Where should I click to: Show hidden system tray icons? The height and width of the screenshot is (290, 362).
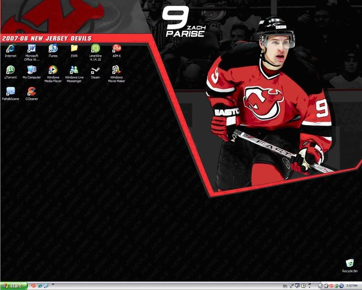pos(320,286)
